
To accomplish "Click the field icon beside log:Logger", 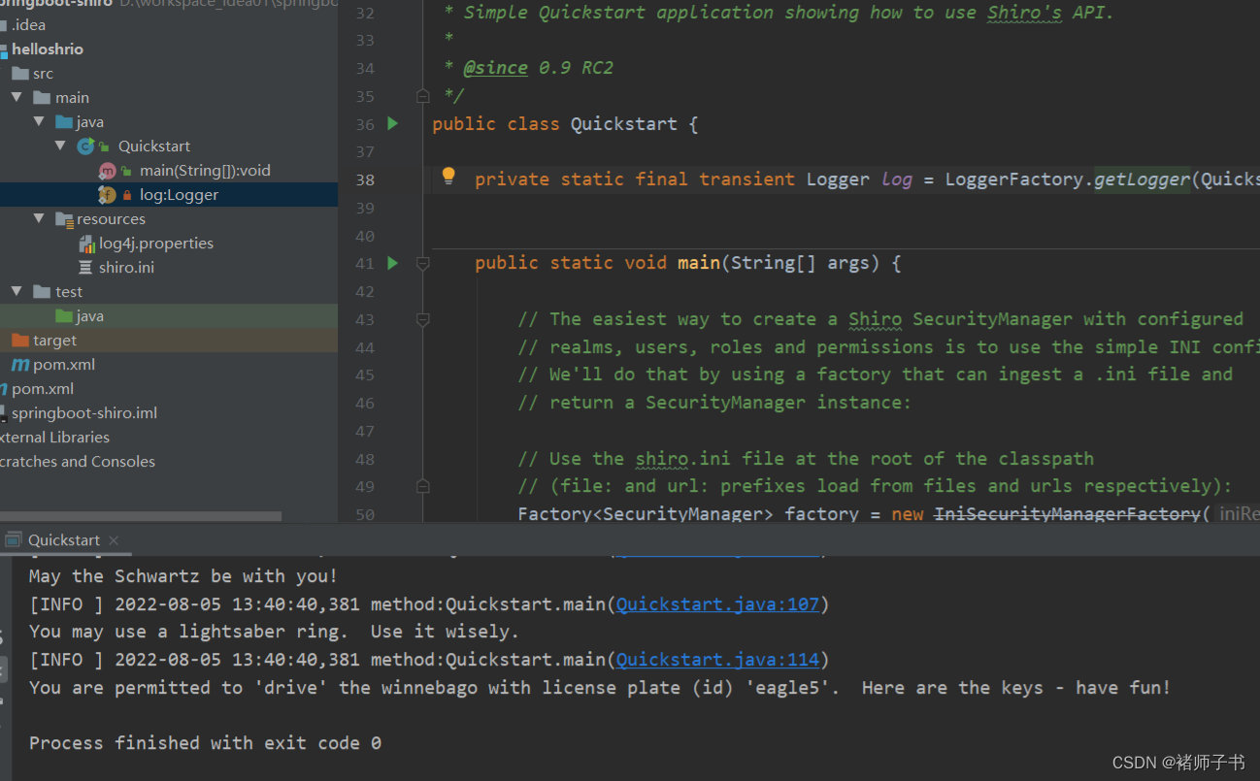I will click(x=108, y=194).
